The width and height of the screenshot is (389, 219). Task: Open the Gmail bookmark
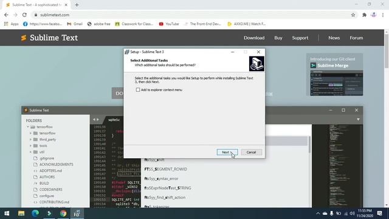click(75, 24)
